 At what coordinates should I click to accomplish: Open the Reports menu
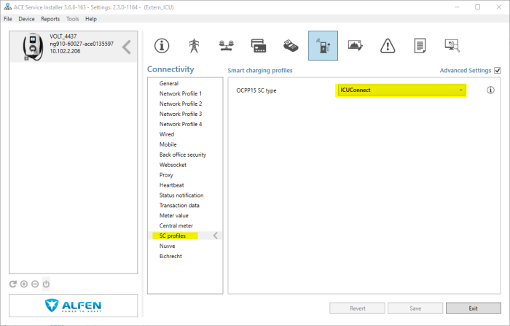click(x=50, y=18)
